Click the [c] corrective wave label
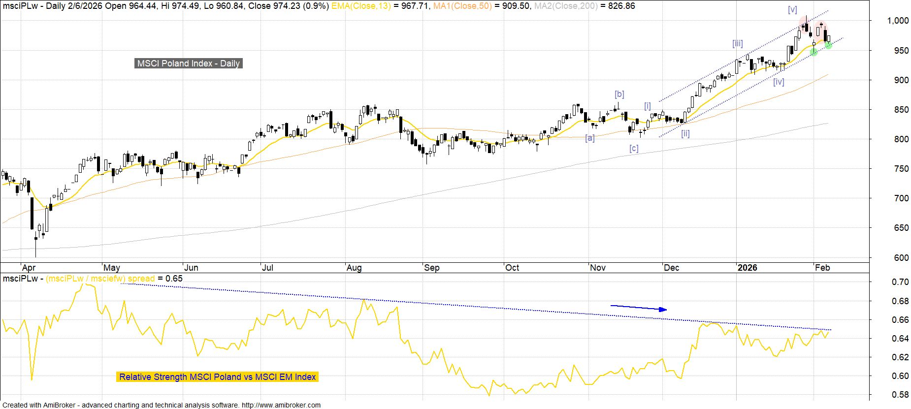The height and width of the screenshot is (409, 911). point(634,148)
